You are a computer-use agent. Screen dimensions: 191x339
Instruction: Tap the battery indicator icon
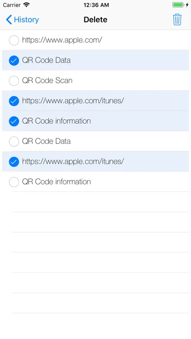click(x=178, y=5)
